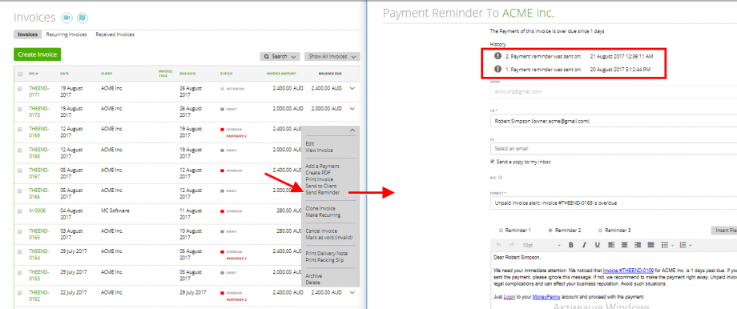The height and width of the screenshot is (309, 737).
Task: Click the alert icon beside second payment reminder
Action: 498,56
